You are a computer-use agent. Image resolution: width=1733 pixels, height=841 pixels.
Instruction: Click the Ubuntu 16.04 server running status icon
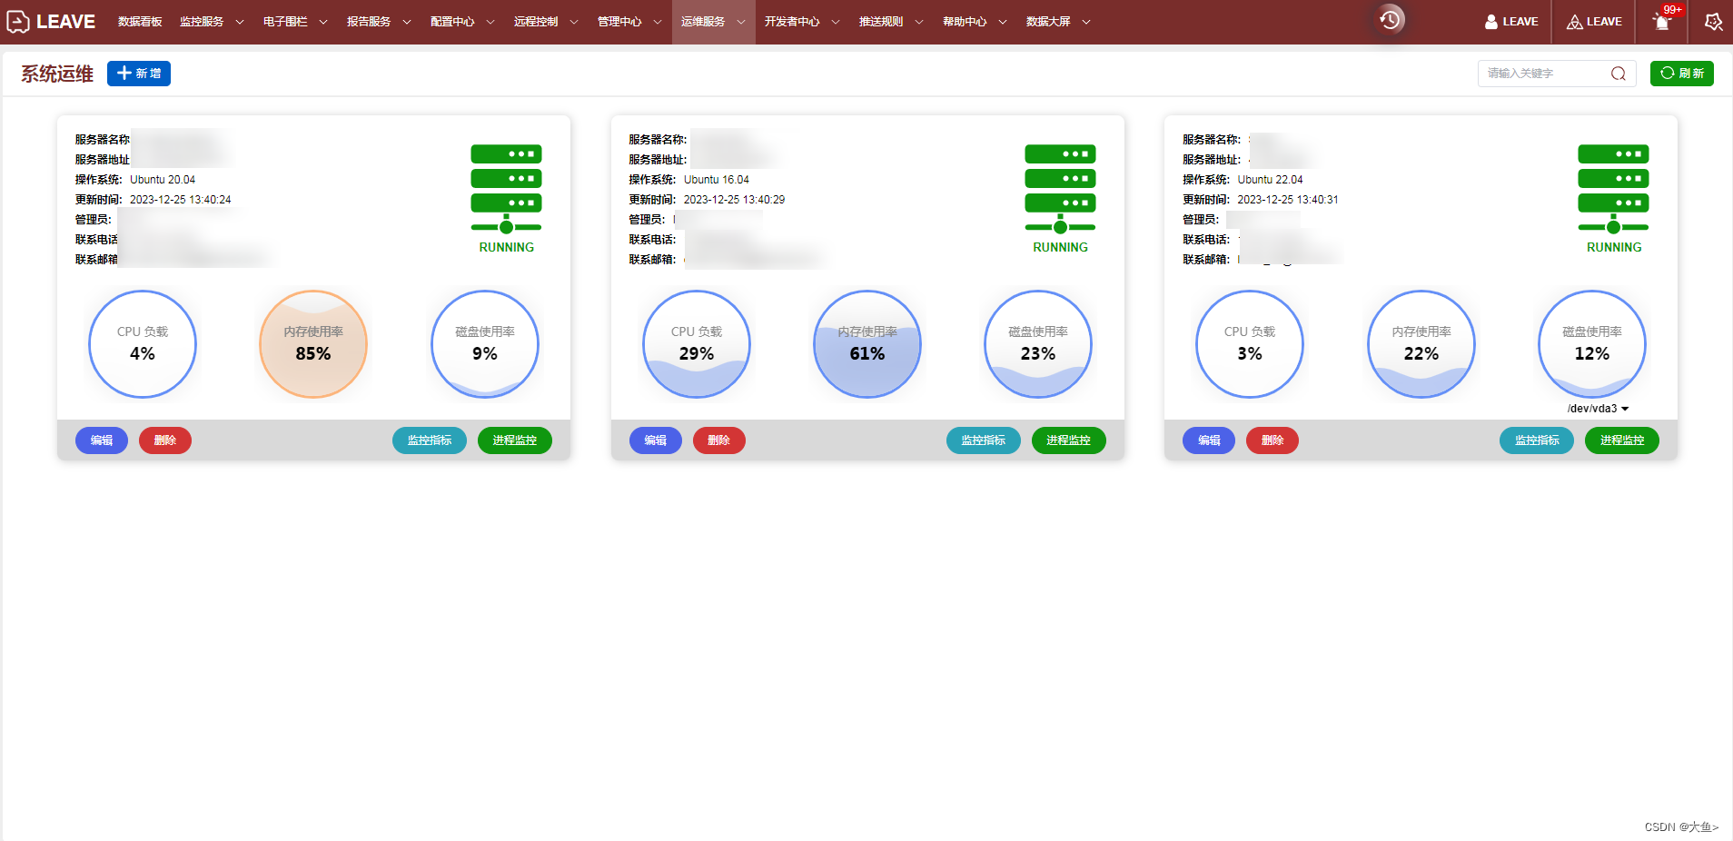(x=1060, y=199)
